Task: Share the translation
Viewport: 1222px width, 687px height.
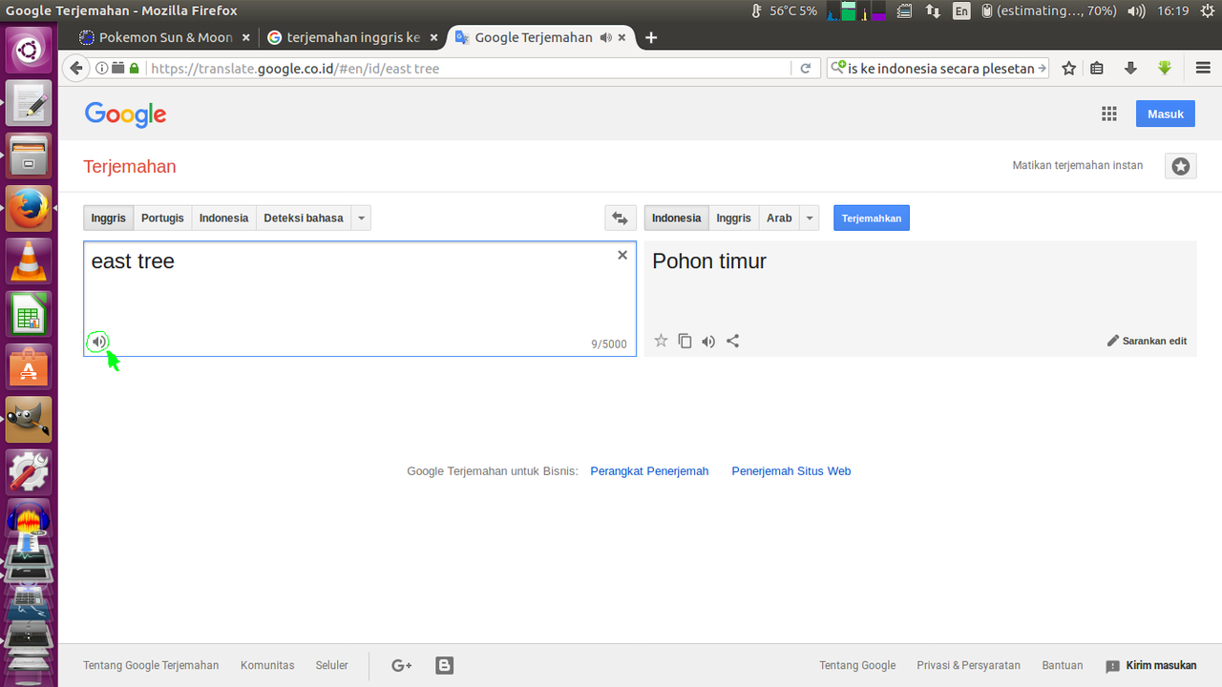Action: pyautogui.click(x=732, y=341)
